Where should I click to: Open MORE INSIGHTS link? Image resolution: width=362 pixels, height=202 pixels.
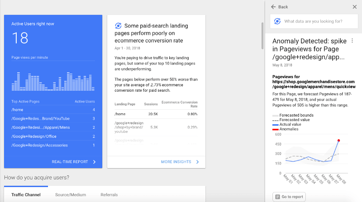point(176,162)
